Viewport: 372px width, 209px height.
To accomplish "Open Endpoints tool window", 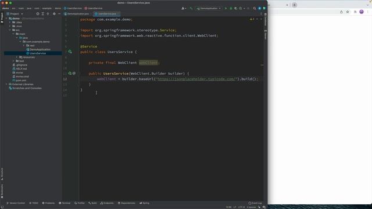I will click(x=107, y=203).
